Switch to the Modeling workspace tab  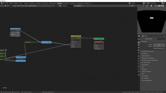(32, 3)
